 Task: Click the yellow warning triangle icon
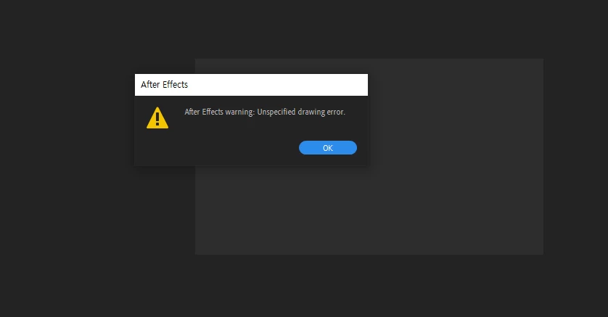(x=157, y=118)
